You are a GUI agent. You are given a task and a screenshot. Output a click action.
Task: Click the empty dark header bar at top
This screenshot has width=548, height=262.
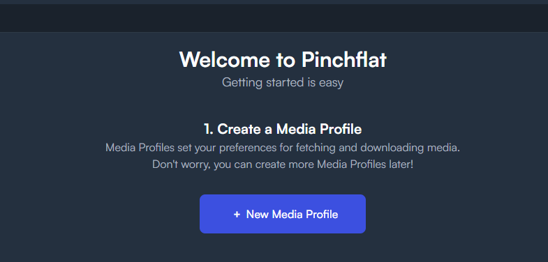[274, 18]
